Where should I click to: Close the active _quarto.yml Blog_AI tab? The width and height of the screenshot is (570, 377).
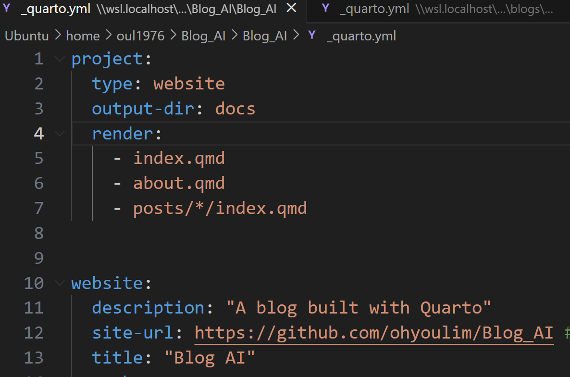pos(291,9)
